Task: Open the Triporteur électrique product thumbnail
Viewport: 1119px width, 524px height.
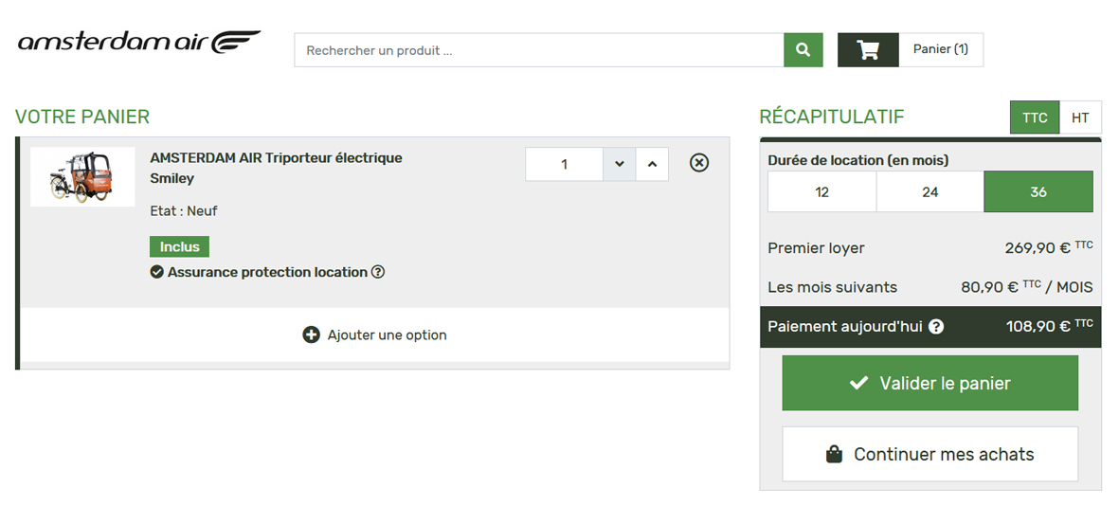Action: click(82, 176)
